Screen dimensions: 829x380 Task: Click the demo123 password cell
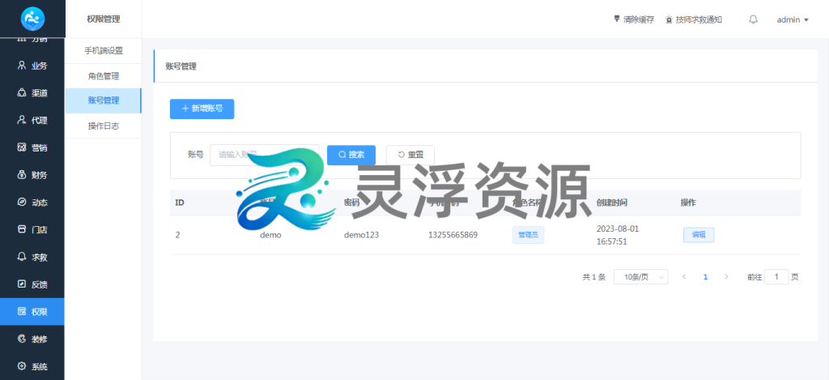tap(362, 235)
